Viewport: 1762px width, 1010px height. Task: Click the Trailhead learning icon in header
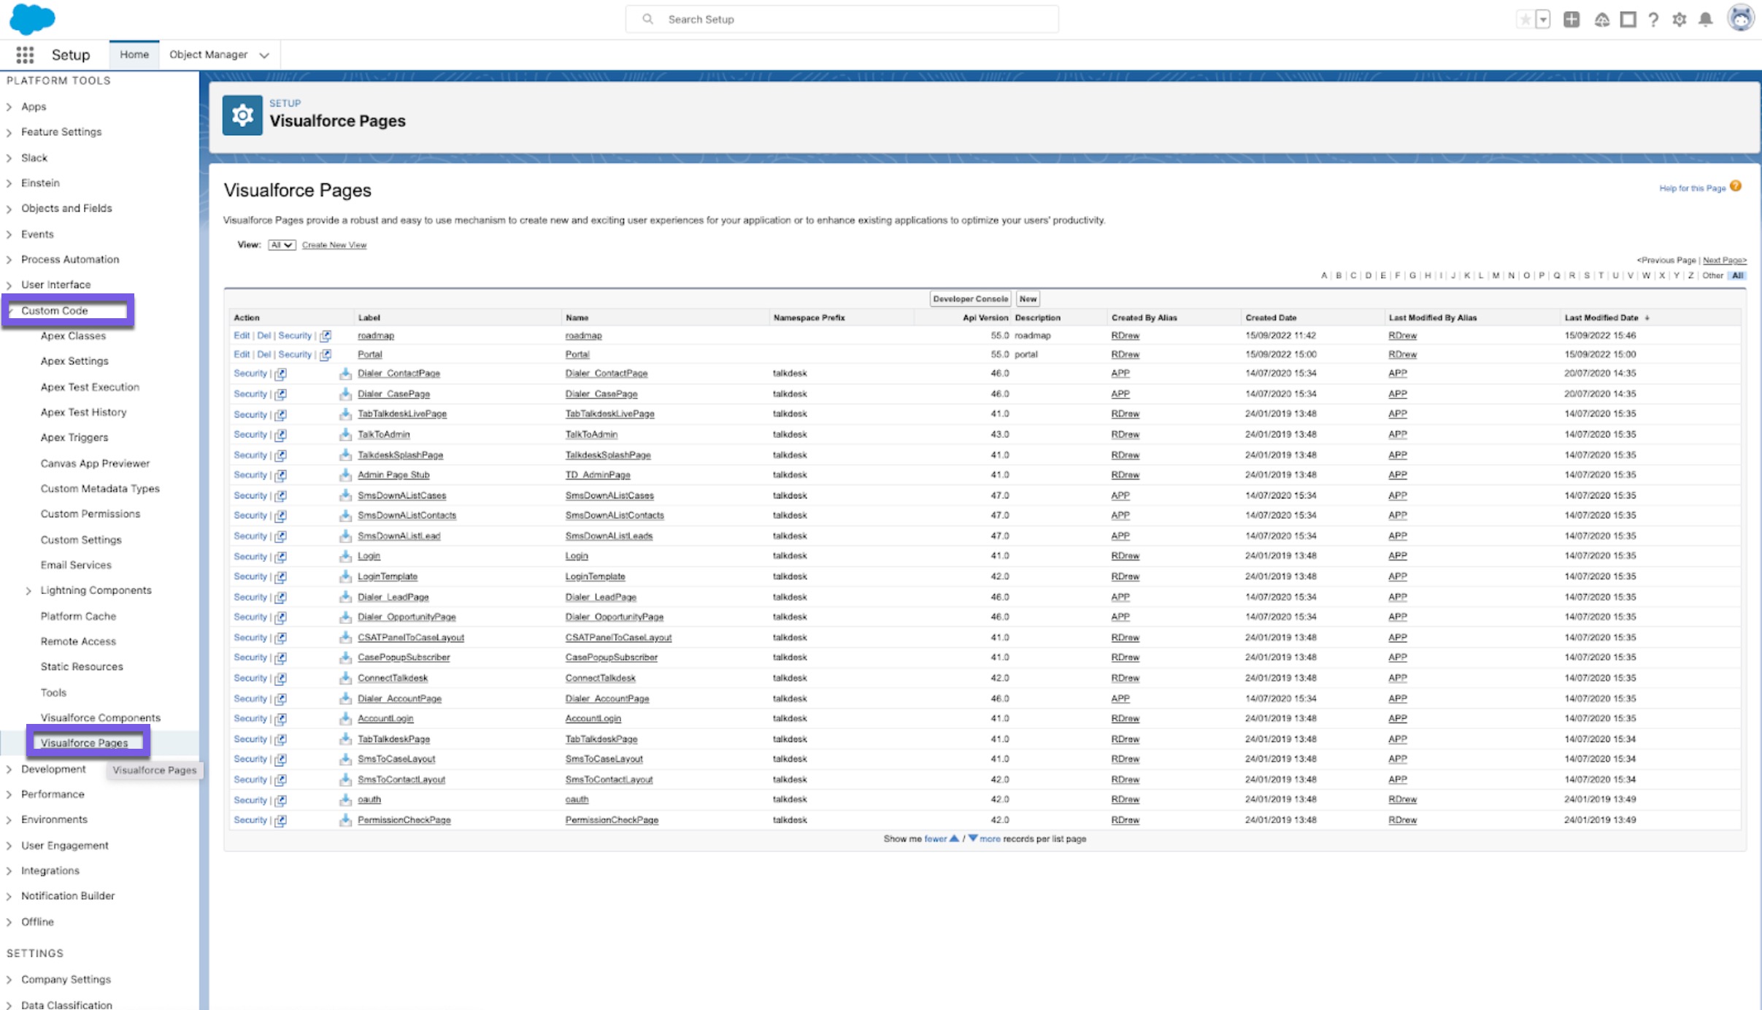point(1604,19)
